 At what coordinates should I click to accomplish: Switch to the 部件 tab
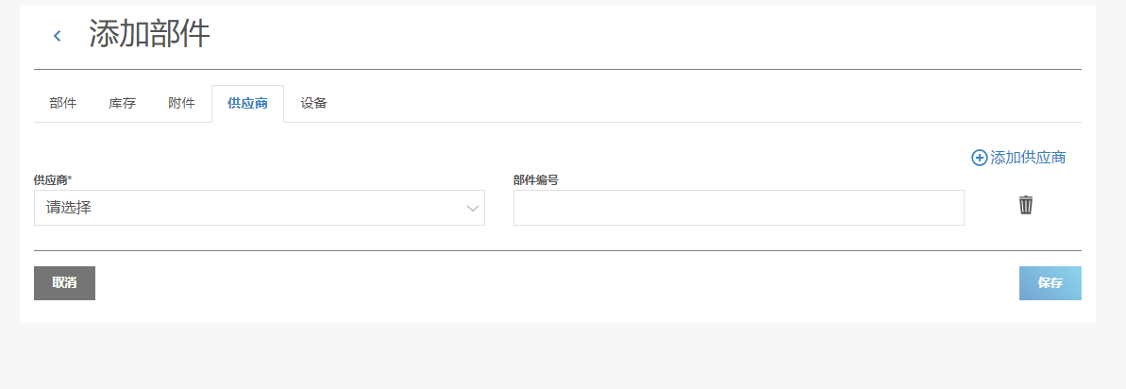pyautogui.click(x=63, y=104)
